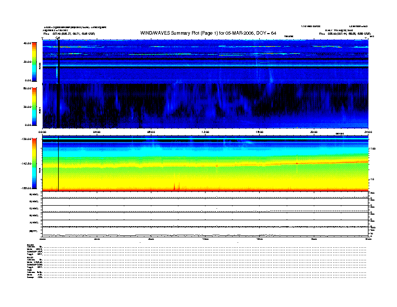The height and width of the screenshot is (307, 397).
Task: Click the red burst spikes in TNR panel
Action: click(176, 186)
